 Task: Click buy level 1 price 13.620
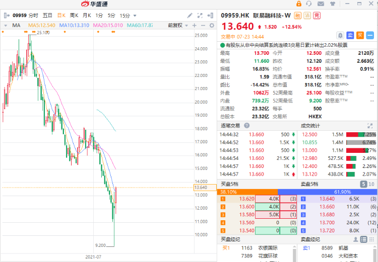[246, 199]
